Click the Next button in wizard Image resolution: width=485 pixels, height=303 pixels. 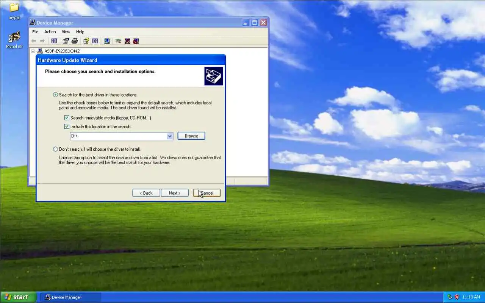(175, 193)
